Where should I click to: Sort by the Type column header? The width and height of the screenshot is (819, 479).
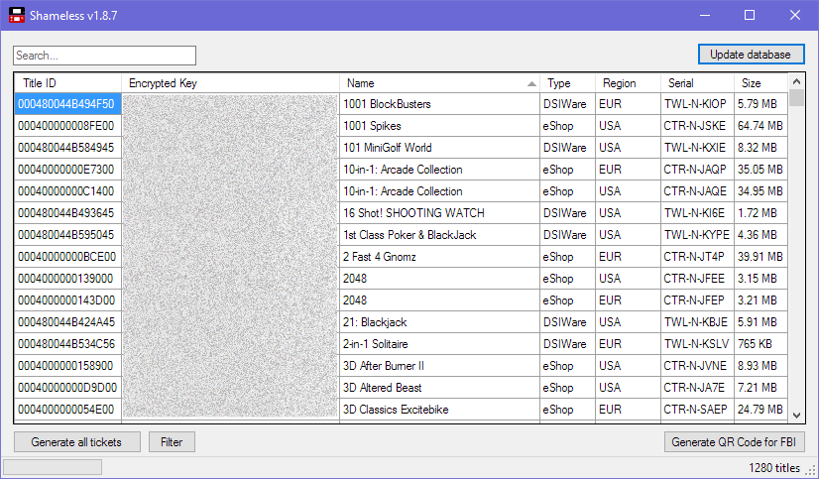(x=568, y=83)
